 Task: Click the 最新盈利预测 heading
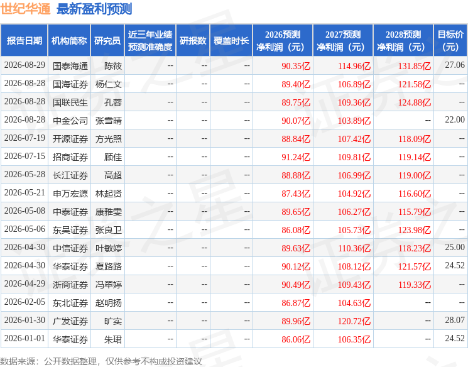point(94,9)
